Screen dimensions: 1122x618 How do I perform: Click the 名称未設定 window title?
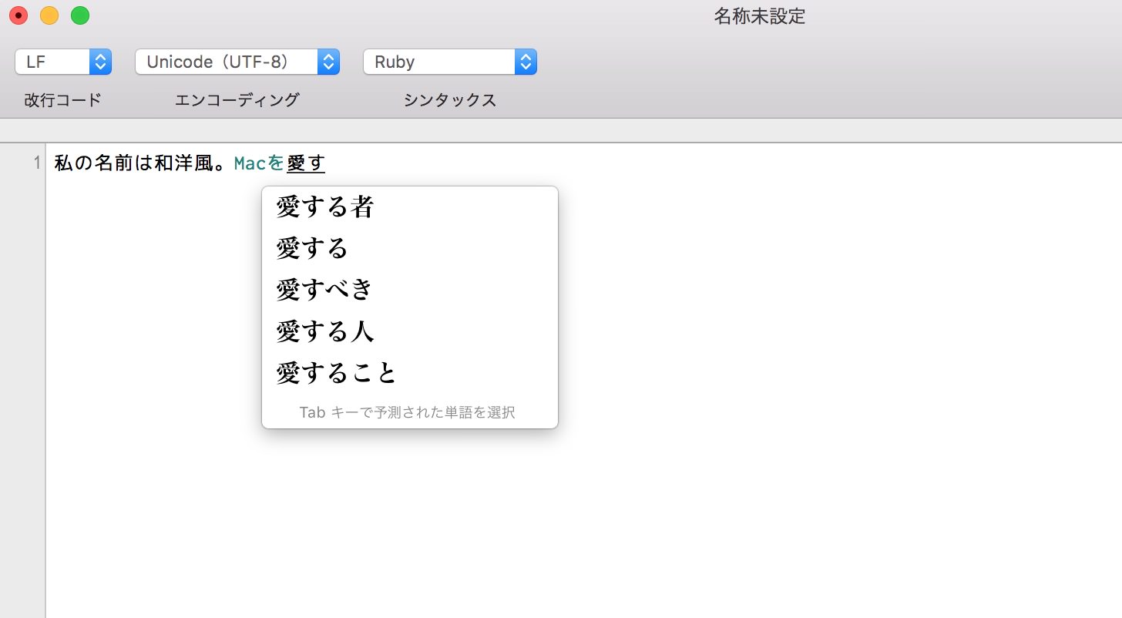click(760, 16)
